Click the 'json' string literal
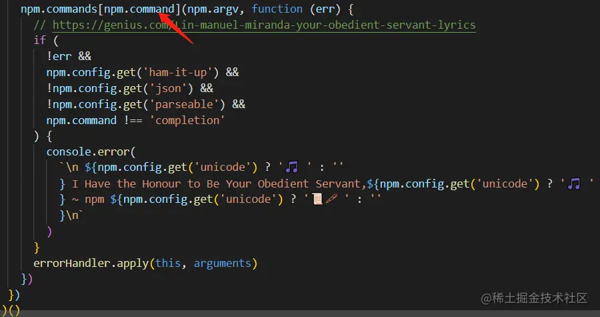The height and width of the screenshot is (317, 600). pos(168,89)
